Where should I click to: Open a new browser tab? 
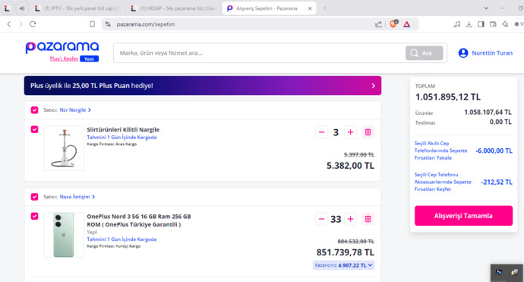pyautogui.click(x=324, y=8)
